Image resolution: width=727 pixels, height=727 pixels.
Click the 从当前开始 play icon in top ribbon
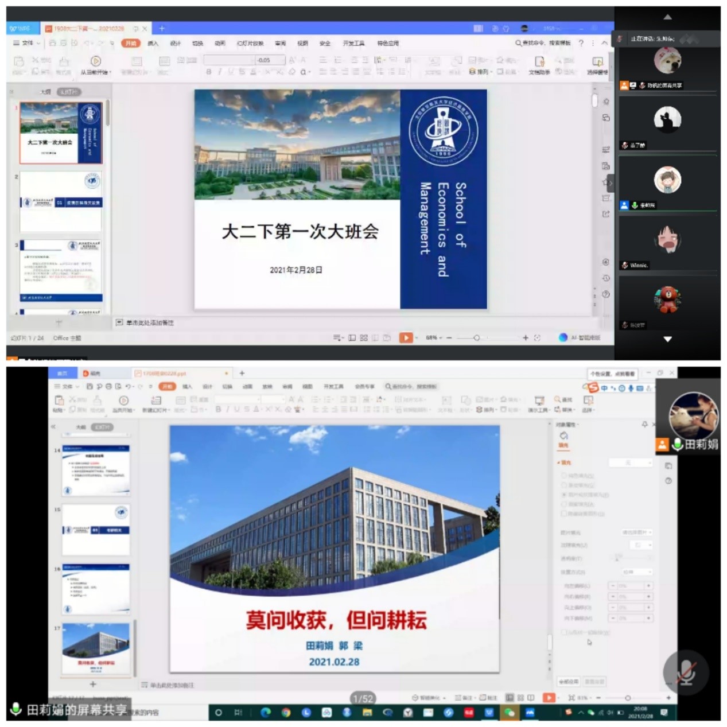96,61
